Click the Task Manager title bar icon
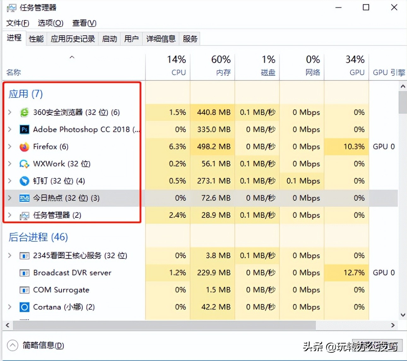407x361 pixels. [x=11, y=7]
